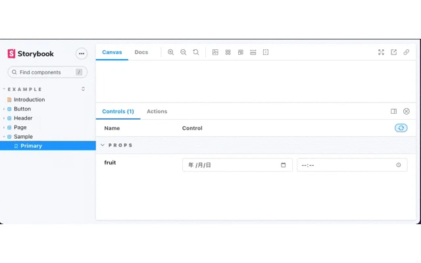Click the zoom in toolbar icon

(x=171, y=53)
